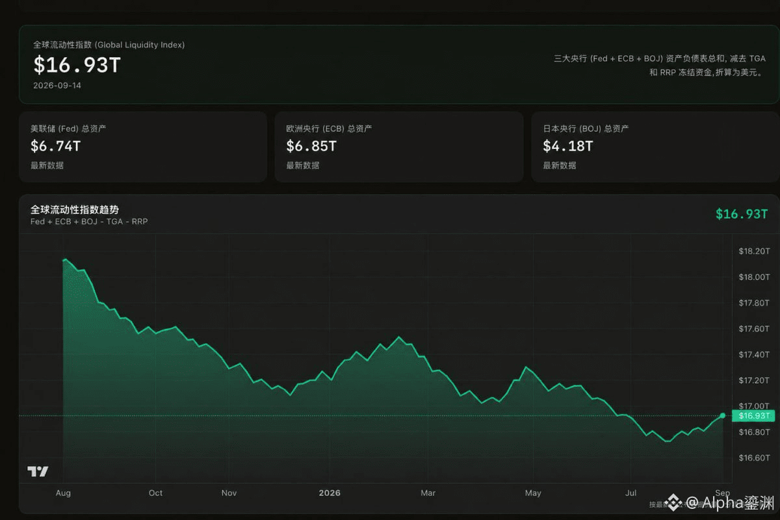This screenshot has width=780, height=520.
Task: Select the Jul label on the time axis
Action: pyautogui.click(x=630, y=493)
